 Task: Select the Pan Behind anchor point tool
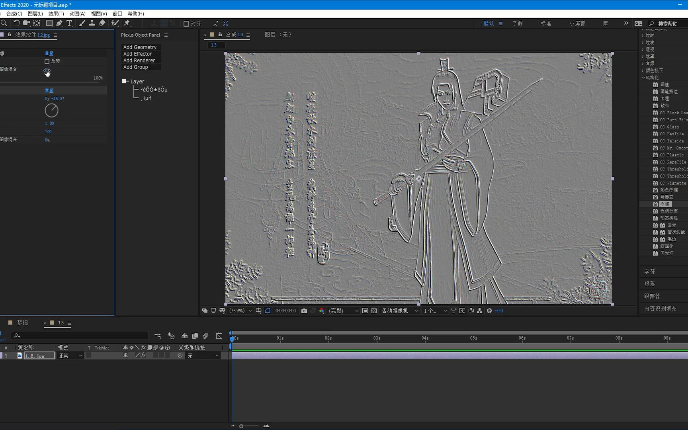click(x=37, y=23)
